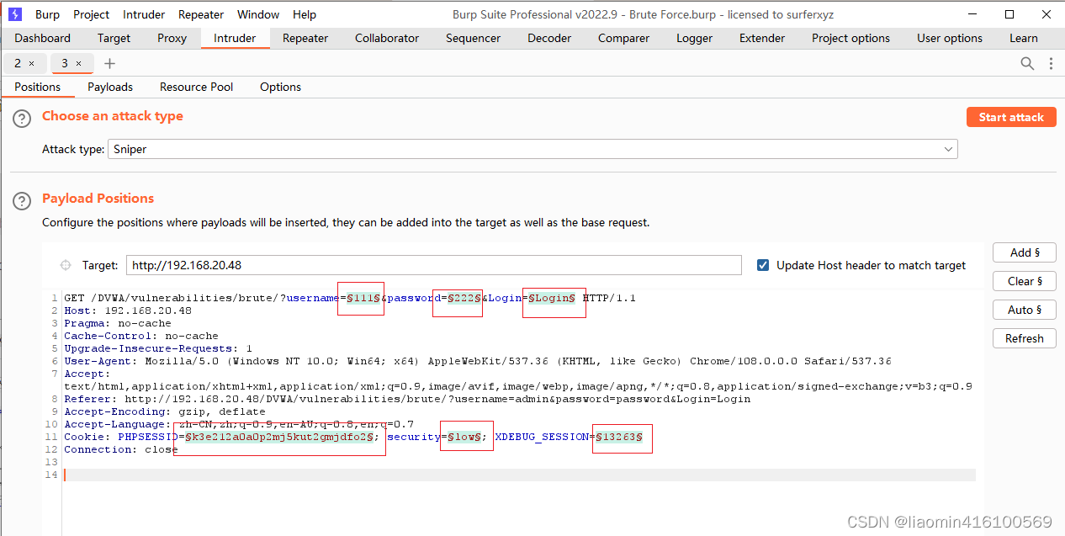This screenshot has height=536, width=1065.
Task: Open the Logger tab
Action: [694, 38]
